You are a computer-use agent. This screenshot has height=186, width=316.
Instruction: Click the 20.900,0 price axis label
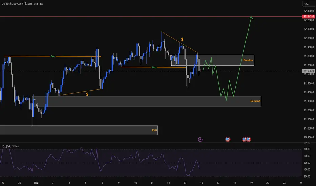pyautogui.click(x=309, y=137)
